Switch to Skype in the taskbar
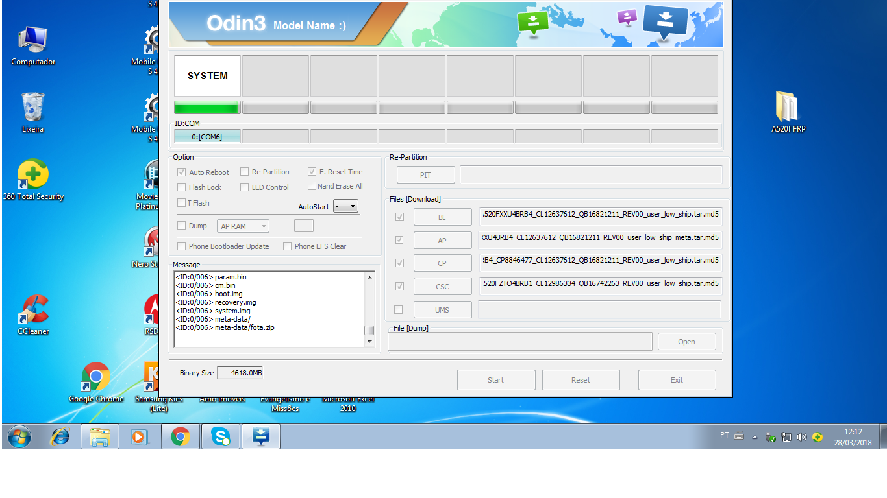Screen dimensions: 887x498 [x=220, y=436]
